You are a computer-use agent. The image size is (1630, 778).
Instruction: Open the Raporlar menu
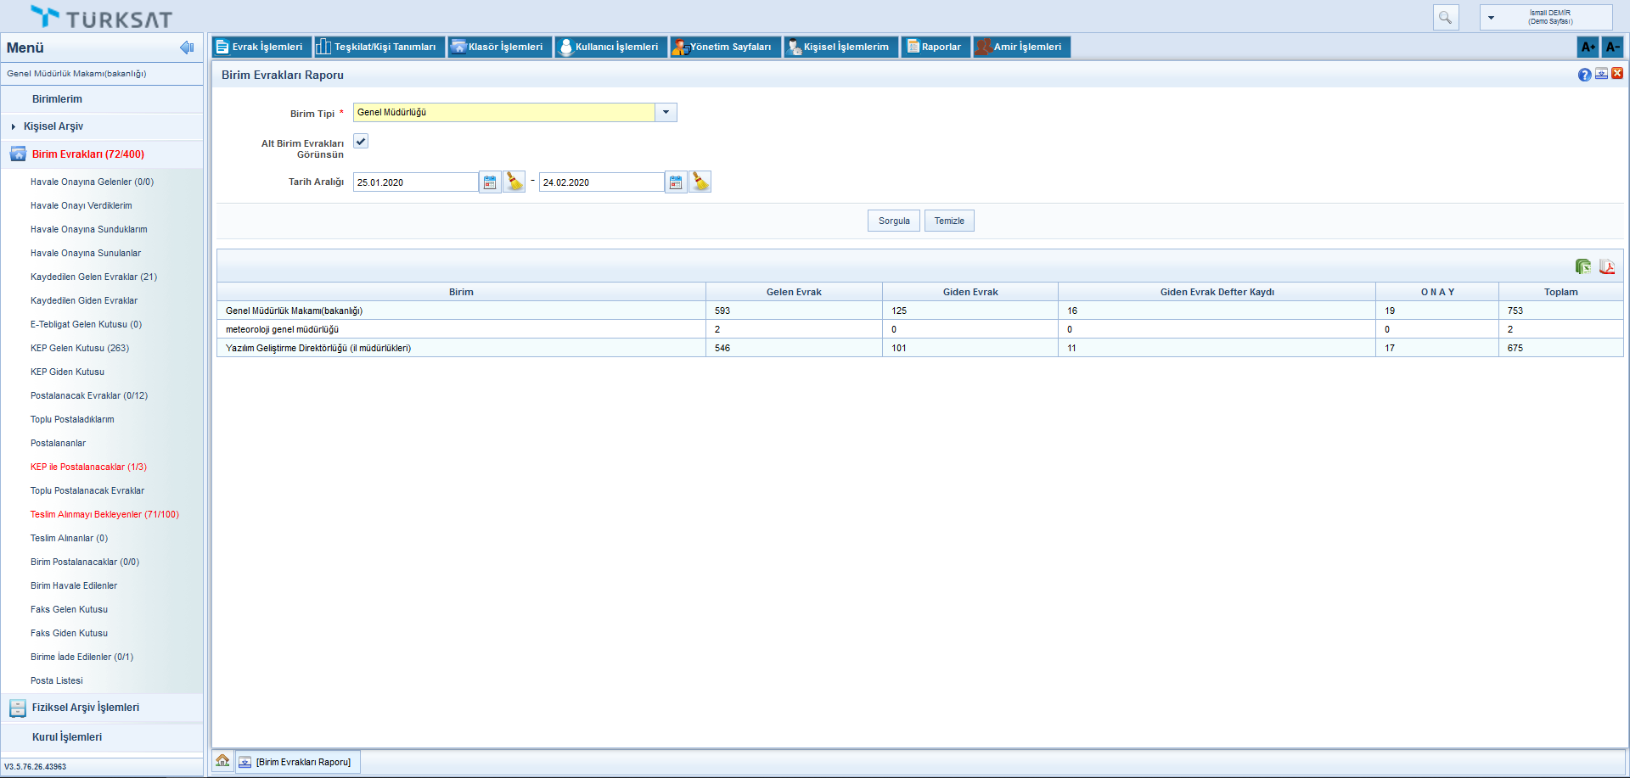point(935,47)
